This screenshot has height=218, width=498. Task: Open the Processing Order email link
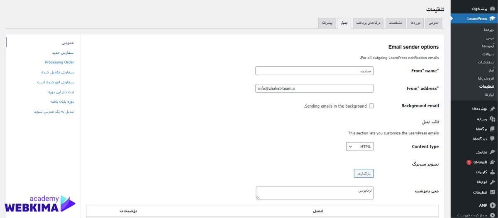pos(59,62)
